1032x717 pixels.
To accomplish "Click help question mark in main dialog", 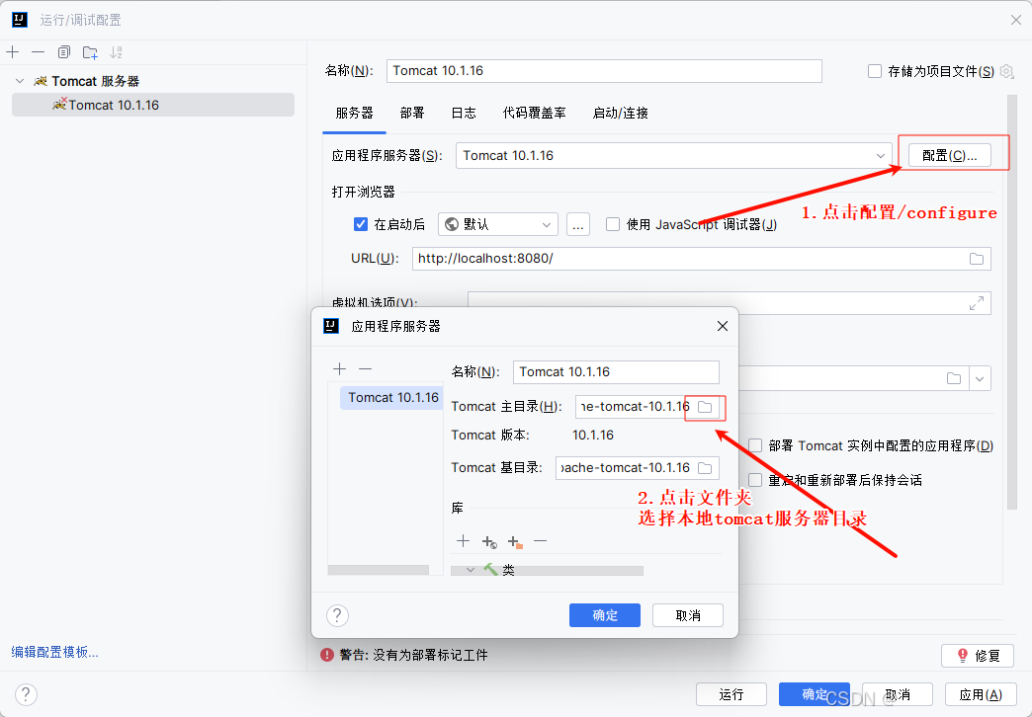I will pos(26,694).
